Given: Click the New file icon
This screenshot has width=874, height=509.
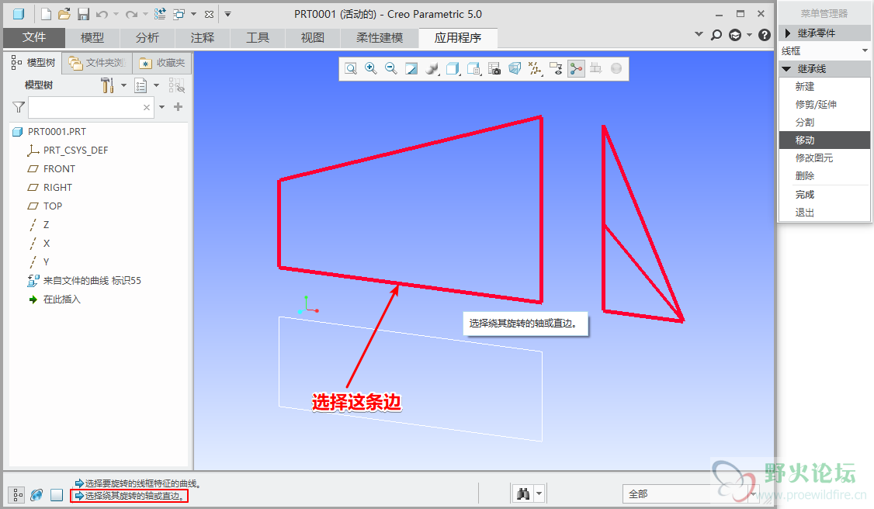Looking at the screenshot, I should tap(47, 14).
